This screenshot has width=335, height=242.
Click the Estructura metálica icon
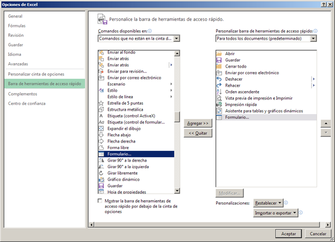[101, 110]
